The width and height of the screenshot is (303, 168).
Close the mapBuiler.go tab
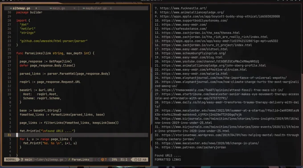[111, 8]
